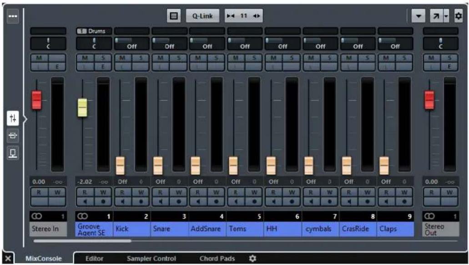Toggle record enable dot on HH channel
The height and width of the screenshot is (265, 469).
coord(292,201)
